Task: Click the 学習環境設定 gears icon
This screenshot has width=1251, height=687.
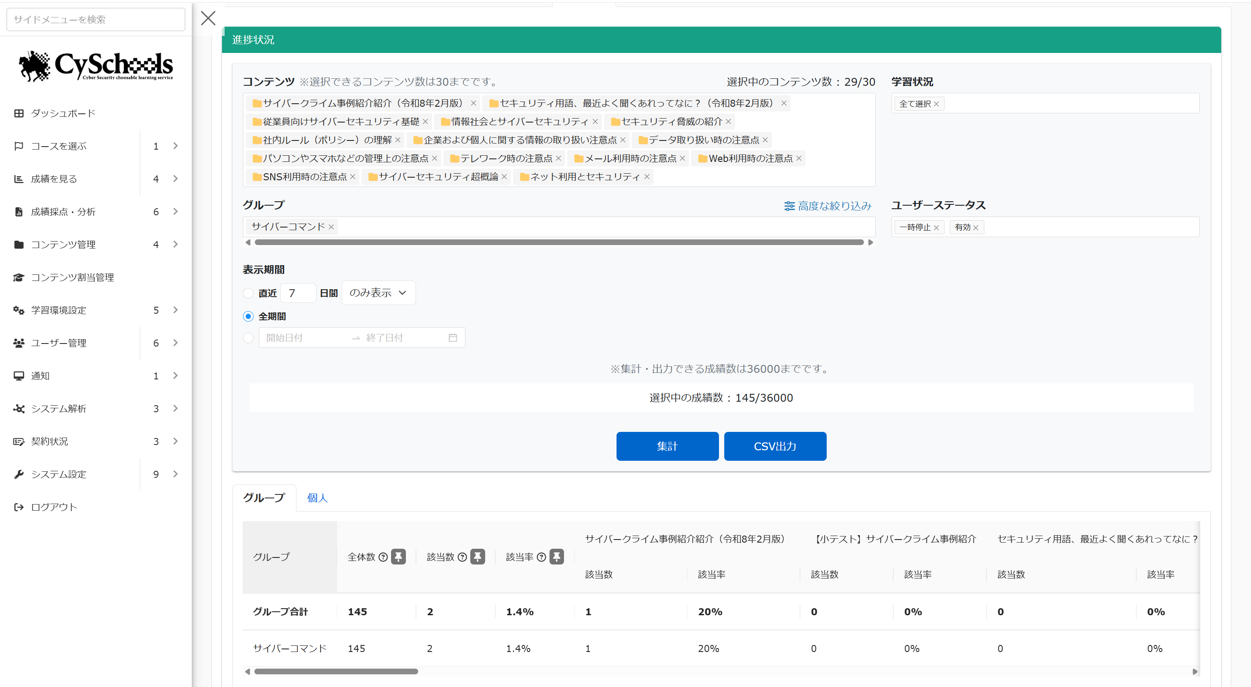Action: pyautogui.click(x=19, y=310)
